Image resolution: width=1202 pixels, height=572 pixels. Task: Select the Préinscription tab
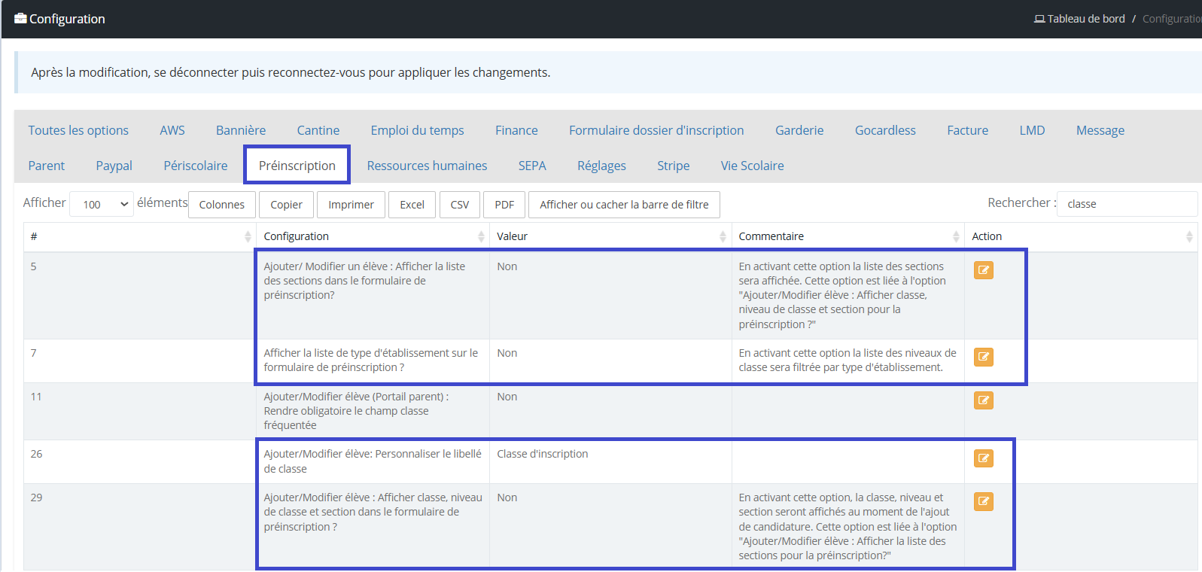(297, 166)
